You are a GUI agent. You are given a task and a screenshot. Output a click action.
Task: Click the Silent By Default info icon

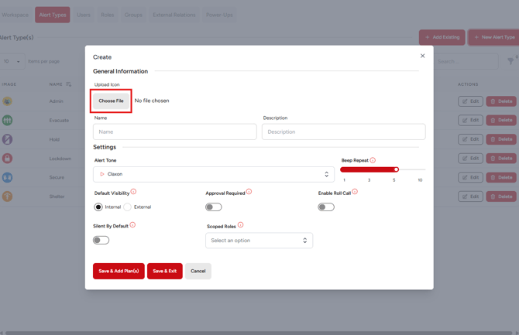pyautogui.click(x=132, y=225)
